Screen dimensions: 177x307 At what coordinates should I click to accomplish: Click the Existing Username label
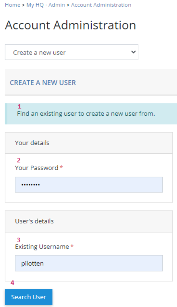tap(42, 247)
